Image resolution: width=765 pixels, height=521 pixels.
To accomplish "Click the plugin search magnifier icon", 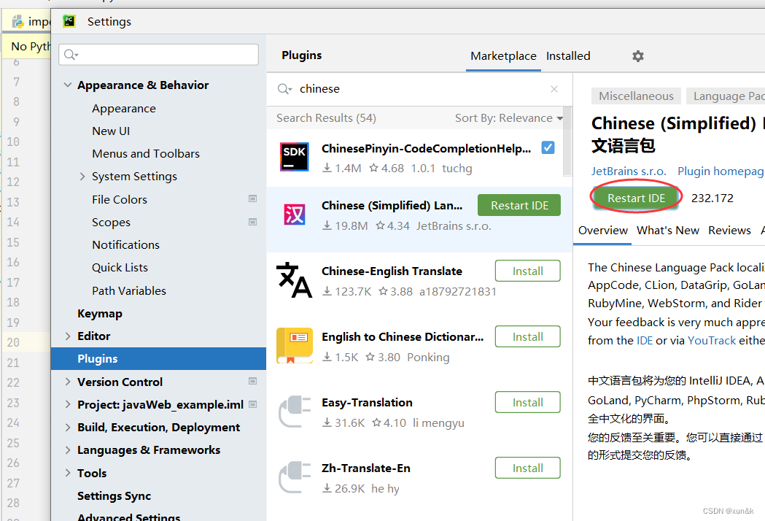I will [x=284, y=89].
